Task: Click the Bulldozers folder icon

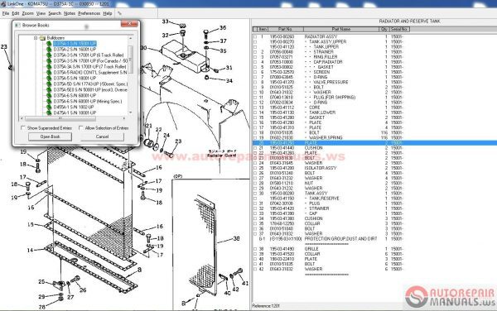Action: point(42,38)
